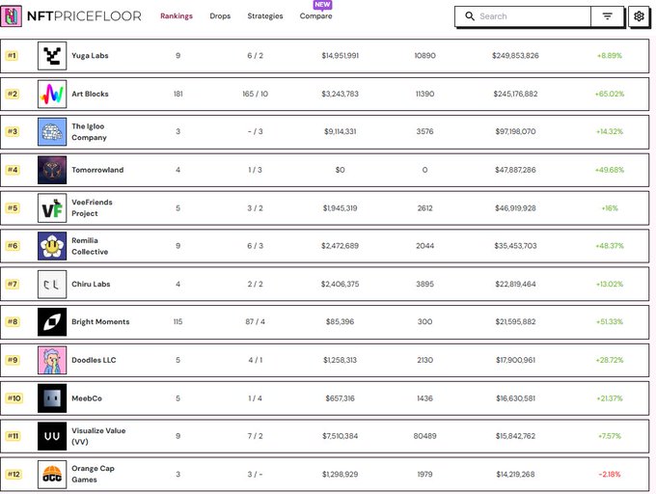Open the Bright Moments link
This screenshot has width=656, height=494.
(x=100, y=321)
